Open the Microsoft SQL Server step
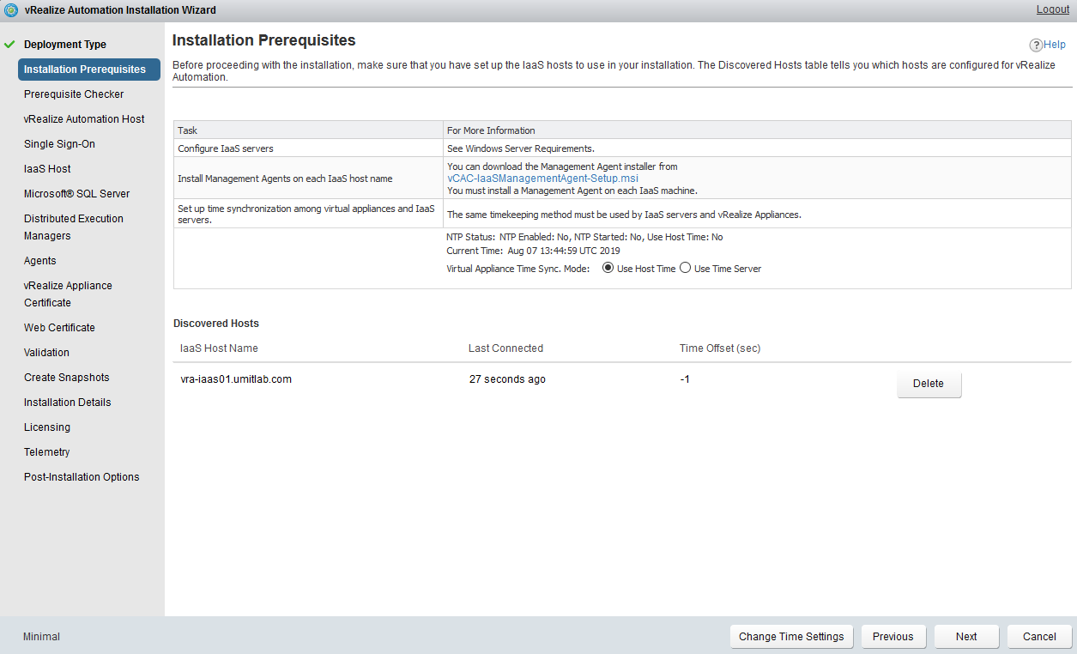 click(76, 194)
